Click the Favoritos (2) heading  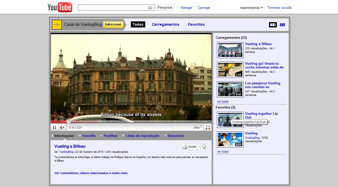coord(225,107)
